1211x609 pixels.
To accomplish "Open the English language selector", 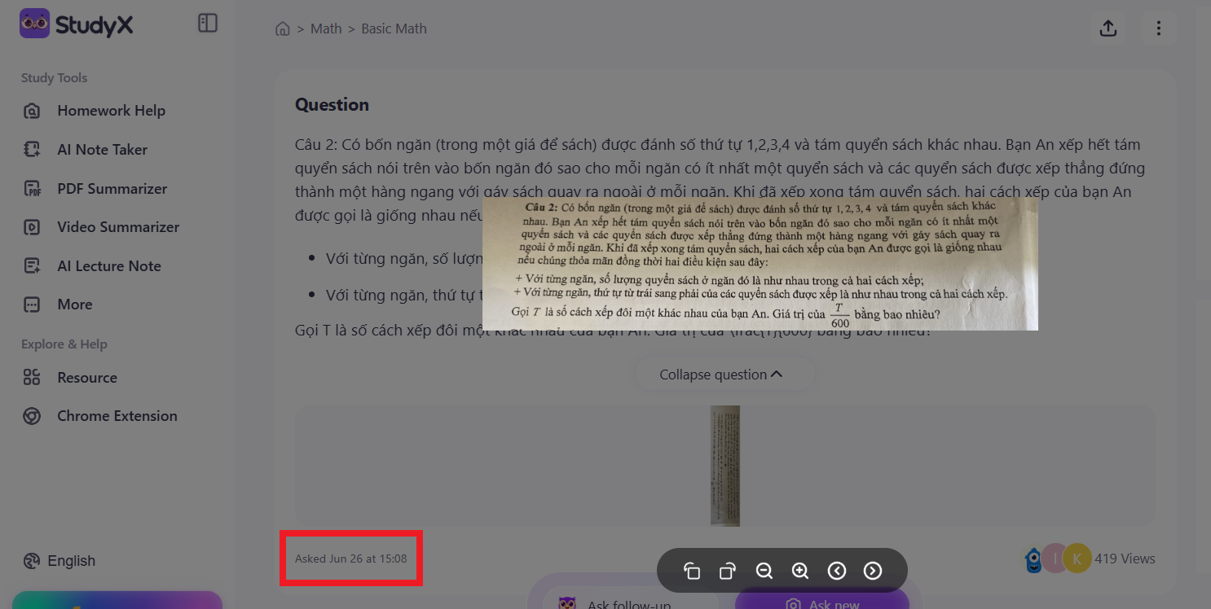I will (x=60, y=561).
